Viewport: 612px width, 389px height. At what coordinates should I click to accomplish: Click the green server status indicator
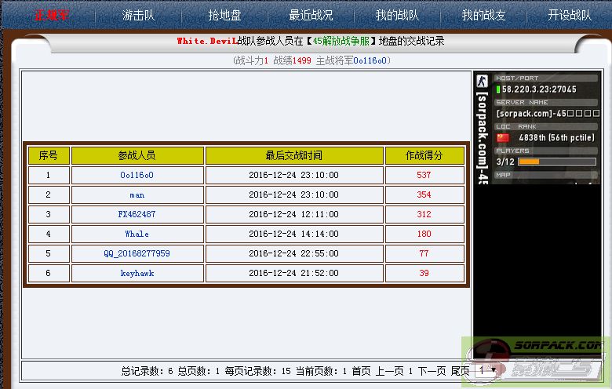(498, 89)
